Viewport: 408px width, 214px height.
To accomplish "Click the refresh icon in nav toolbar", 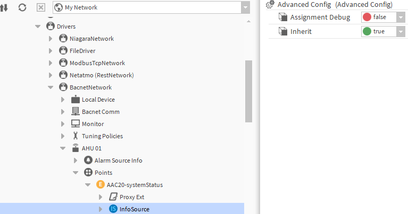I will tap(22, 8).
